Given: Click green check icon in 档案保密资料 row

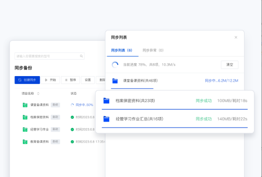Looking at the screenshot, I should pos(72,117).
